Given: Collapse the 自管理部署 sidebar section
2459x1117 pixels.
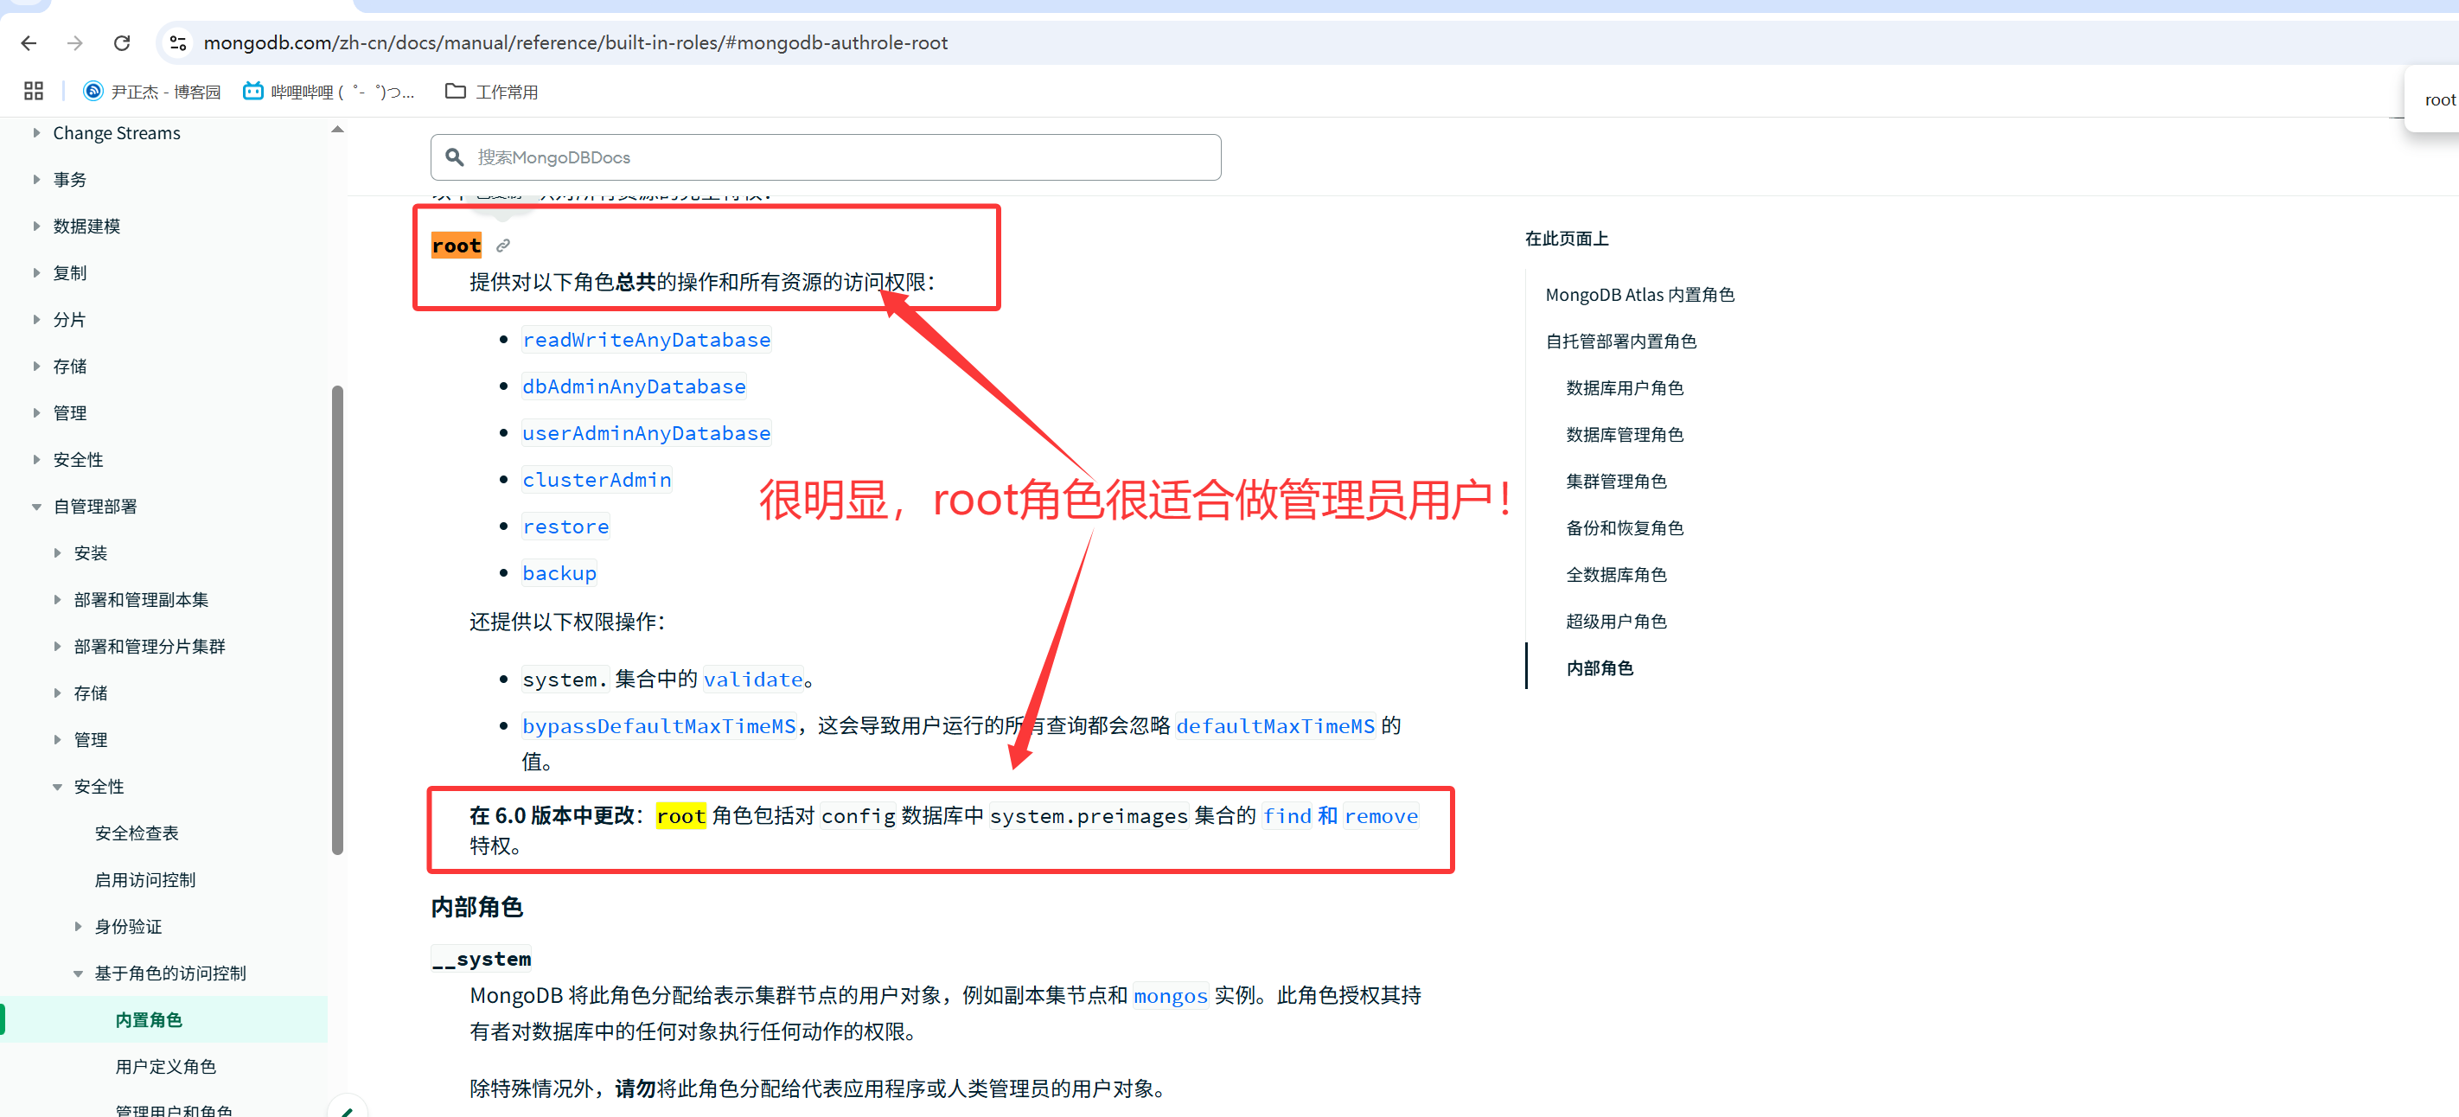Looking at the screenshot, I should [x=36, y=507].
